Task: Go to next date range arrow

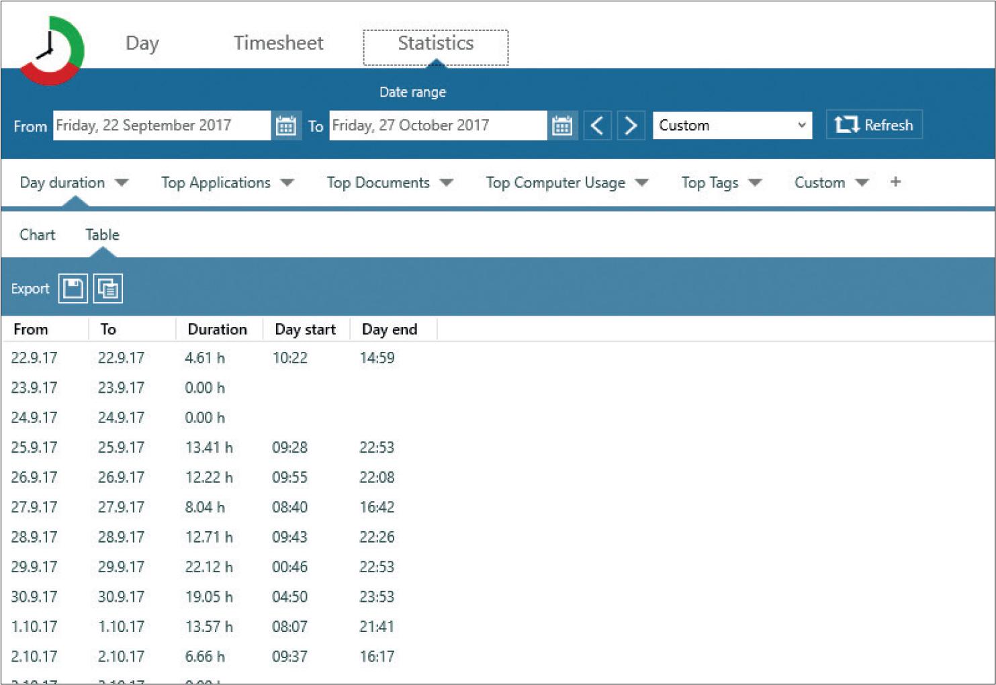Action: tap(631, 126)
